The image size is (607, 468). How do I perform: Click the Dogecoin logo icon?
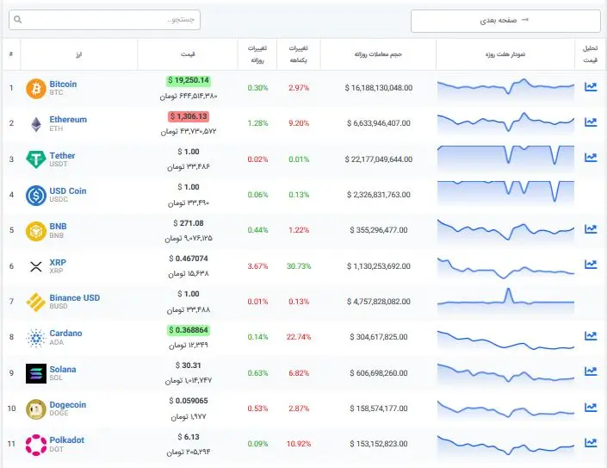point(36,409)
